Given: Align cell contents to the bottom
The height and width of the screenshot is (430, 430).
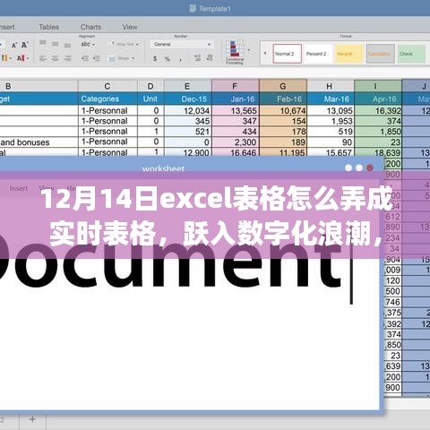Looking at the screenshot, I should pos(67,46).
